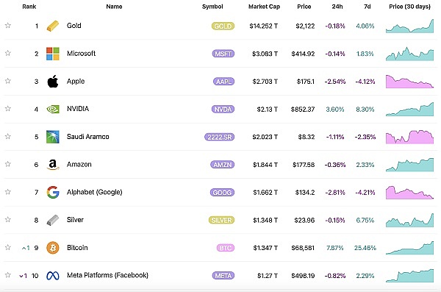Sort by the Symbol column header

tap(212, 7)
